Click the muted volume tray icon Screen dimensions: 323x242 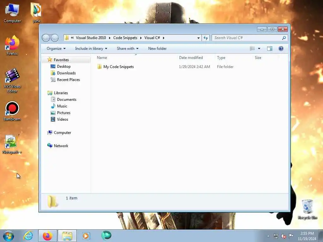click(x=284, y=236)
